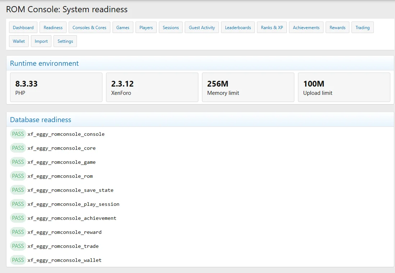View Guest Activity page
This screenshot has height=273, width=395.
[x=202, y=27]
